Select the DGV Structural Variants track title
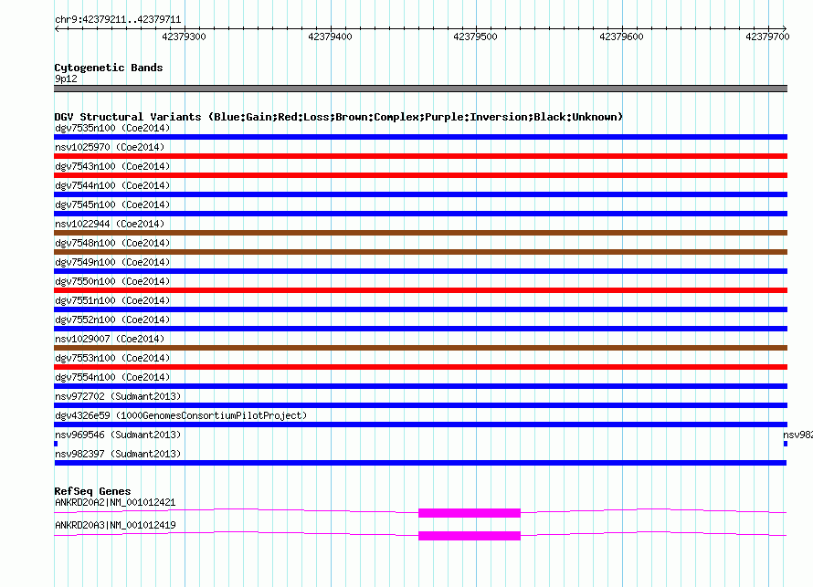 (x=338, y=117)
